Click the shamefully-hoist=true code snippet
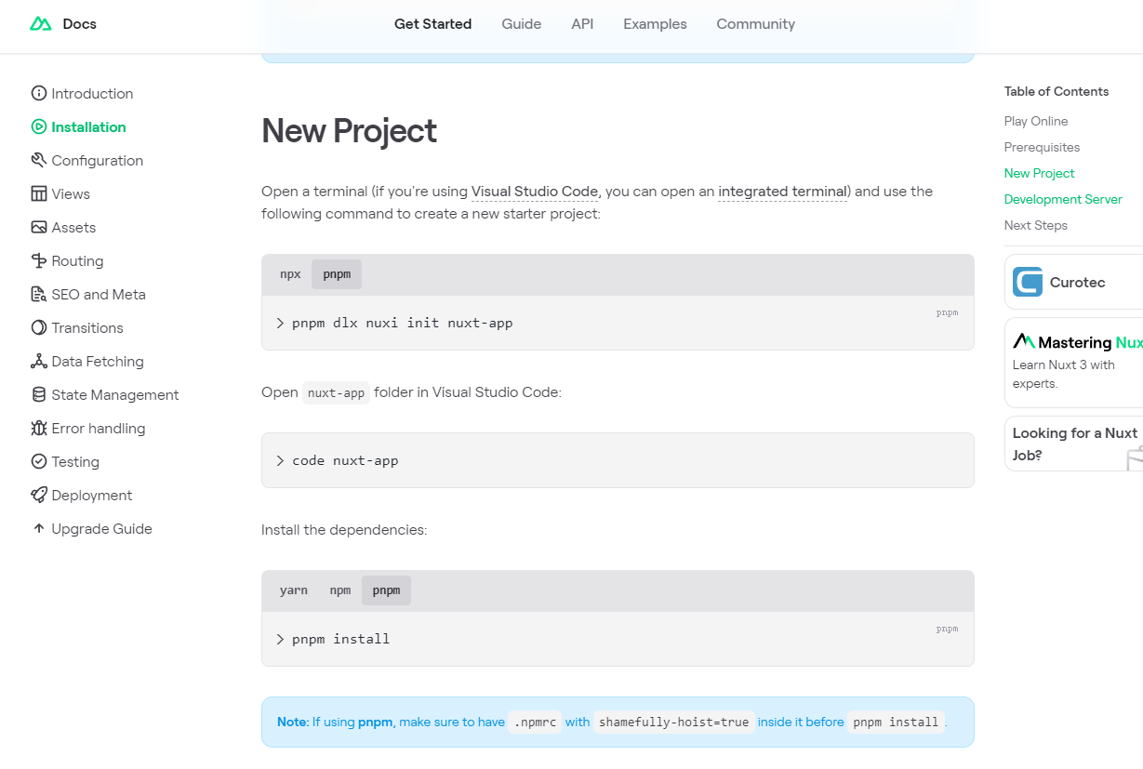This screenshot has height=769, width=1143. click(673, 722)
